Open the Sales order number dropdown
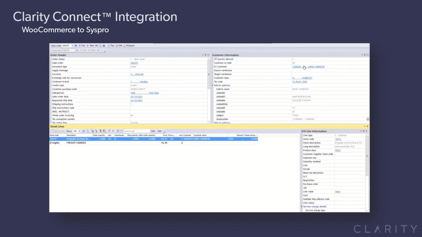The height and width of the screenshot is (237, 422). pyautogui.click(x=73, y=46)
